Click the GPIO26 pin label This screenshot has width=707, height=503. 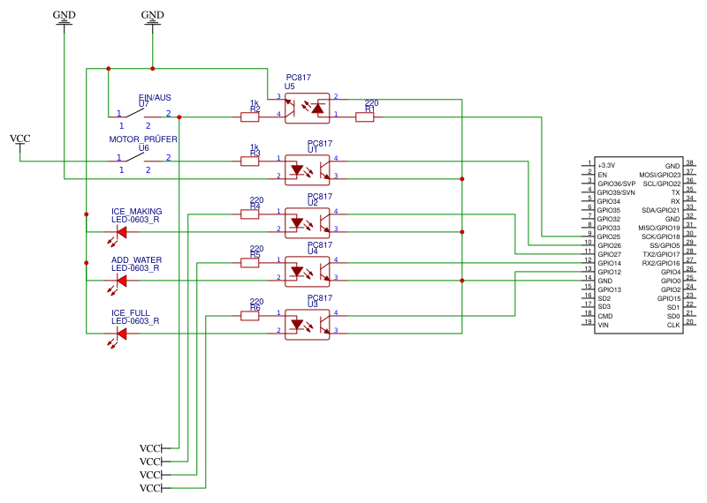pos(610,245)
